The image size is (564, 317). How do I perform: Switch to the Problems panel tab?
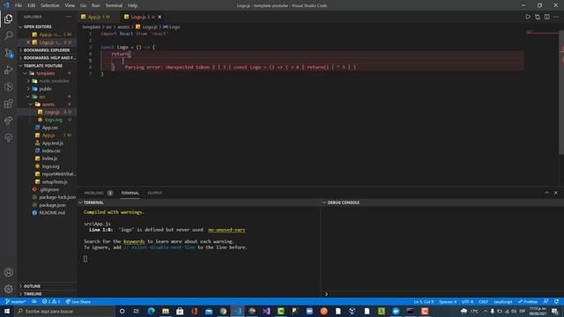[98, 193]
